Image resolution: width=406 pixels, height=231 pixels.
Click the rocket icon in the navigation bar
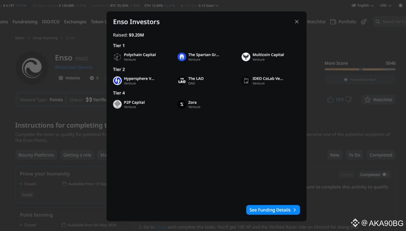pyautogui.click(x=364, y=22)
